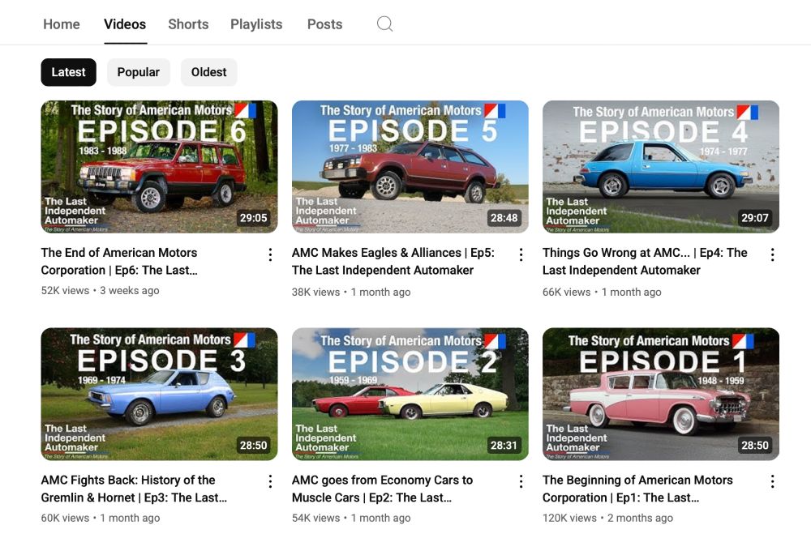Open more options for Ep6 End of American Motors
This screenshot has width=811, height=551.
tap(270, 254)
